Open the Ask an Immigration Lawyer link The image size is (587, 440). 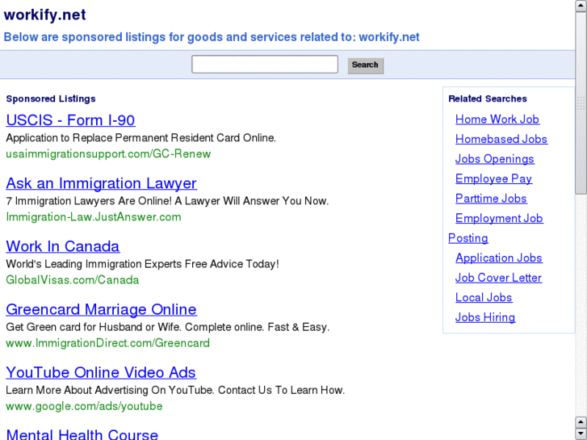point(102,183)
